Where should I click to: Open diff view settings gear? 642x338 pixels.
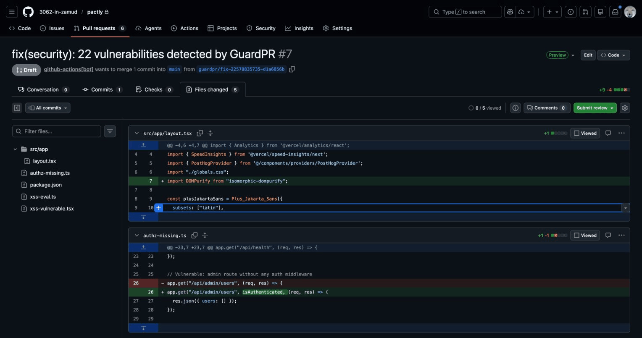(625, 108)
